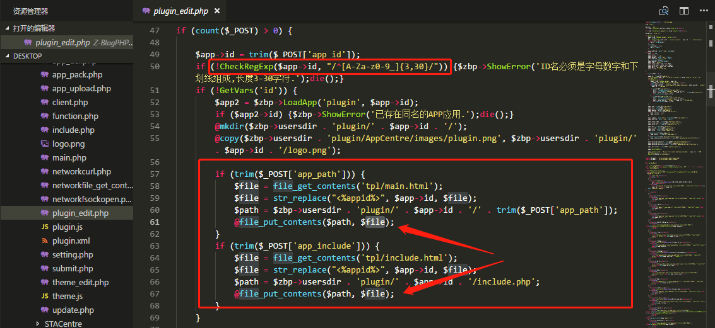Click 'tpl/main.html' string on line 58
Viewport: 715px width, 328px height.
pyautogui.click(x=396, y=186)
